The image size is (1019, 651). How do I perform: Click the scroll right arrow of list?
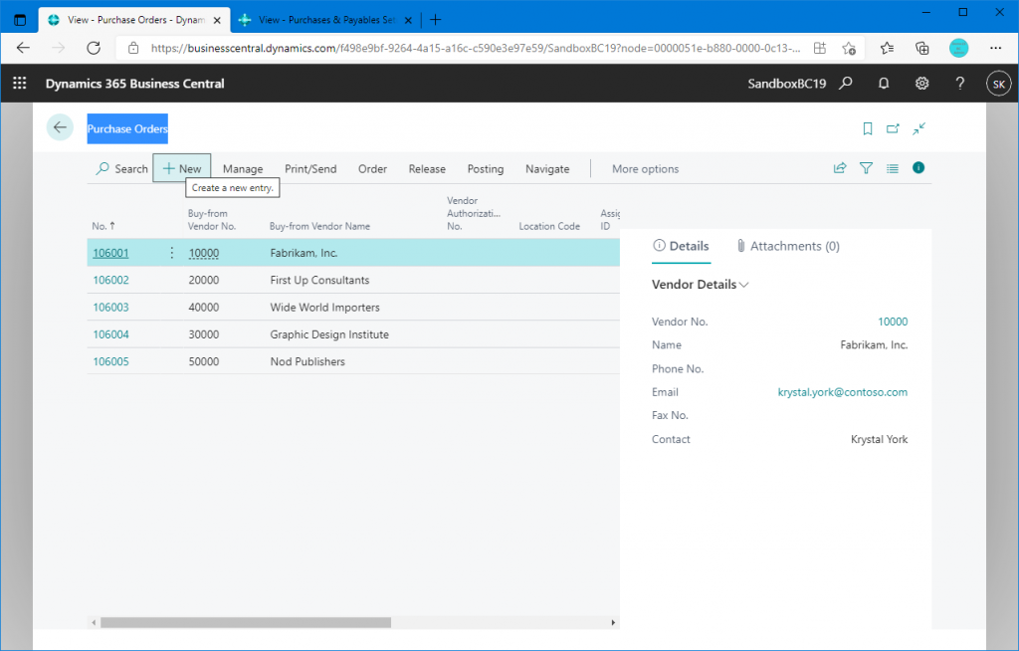(x=613, y=622)
